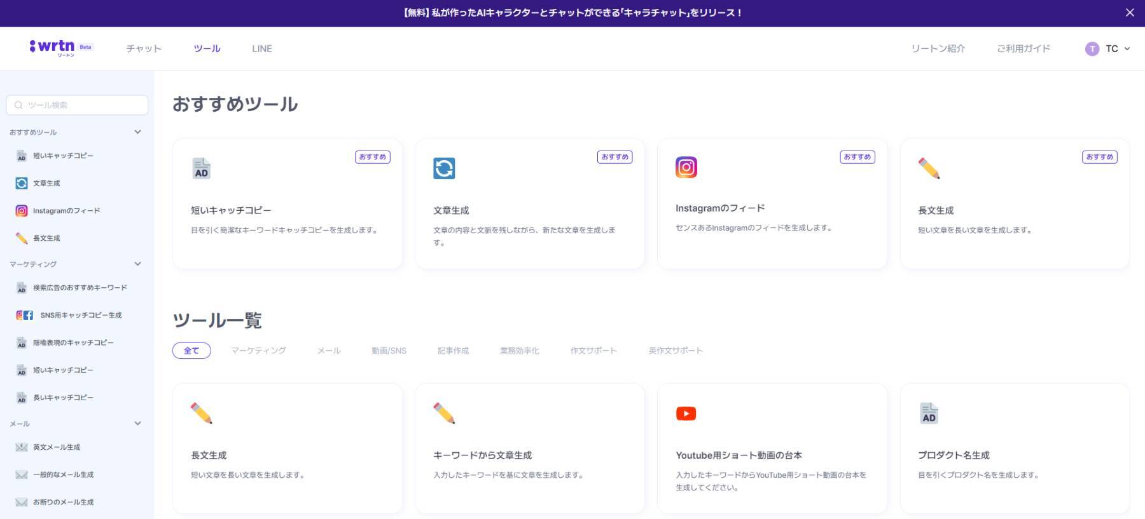Click the ツール検索 search field

[77, 105]
